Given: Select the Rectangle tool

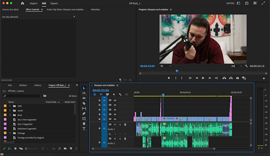Looking at the screenshot, I should pyautogui.click(x=84, y=119).
